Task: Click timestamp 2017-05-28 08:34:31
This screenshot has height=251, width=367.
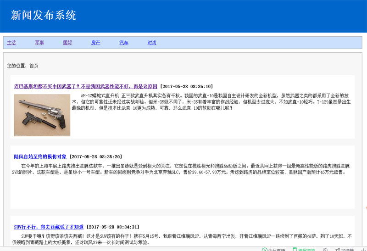Action: tap(113, 227)
